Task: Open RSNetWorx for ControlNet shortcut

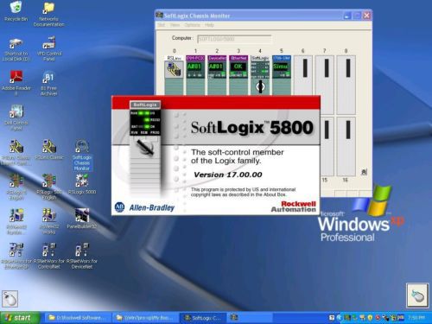Action: point(49,256)
